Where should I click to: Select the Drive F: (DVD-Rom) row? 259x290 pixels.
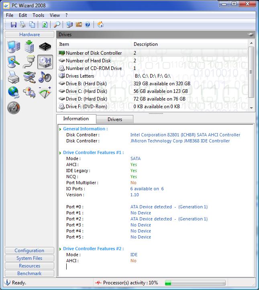tap(152, 107)
